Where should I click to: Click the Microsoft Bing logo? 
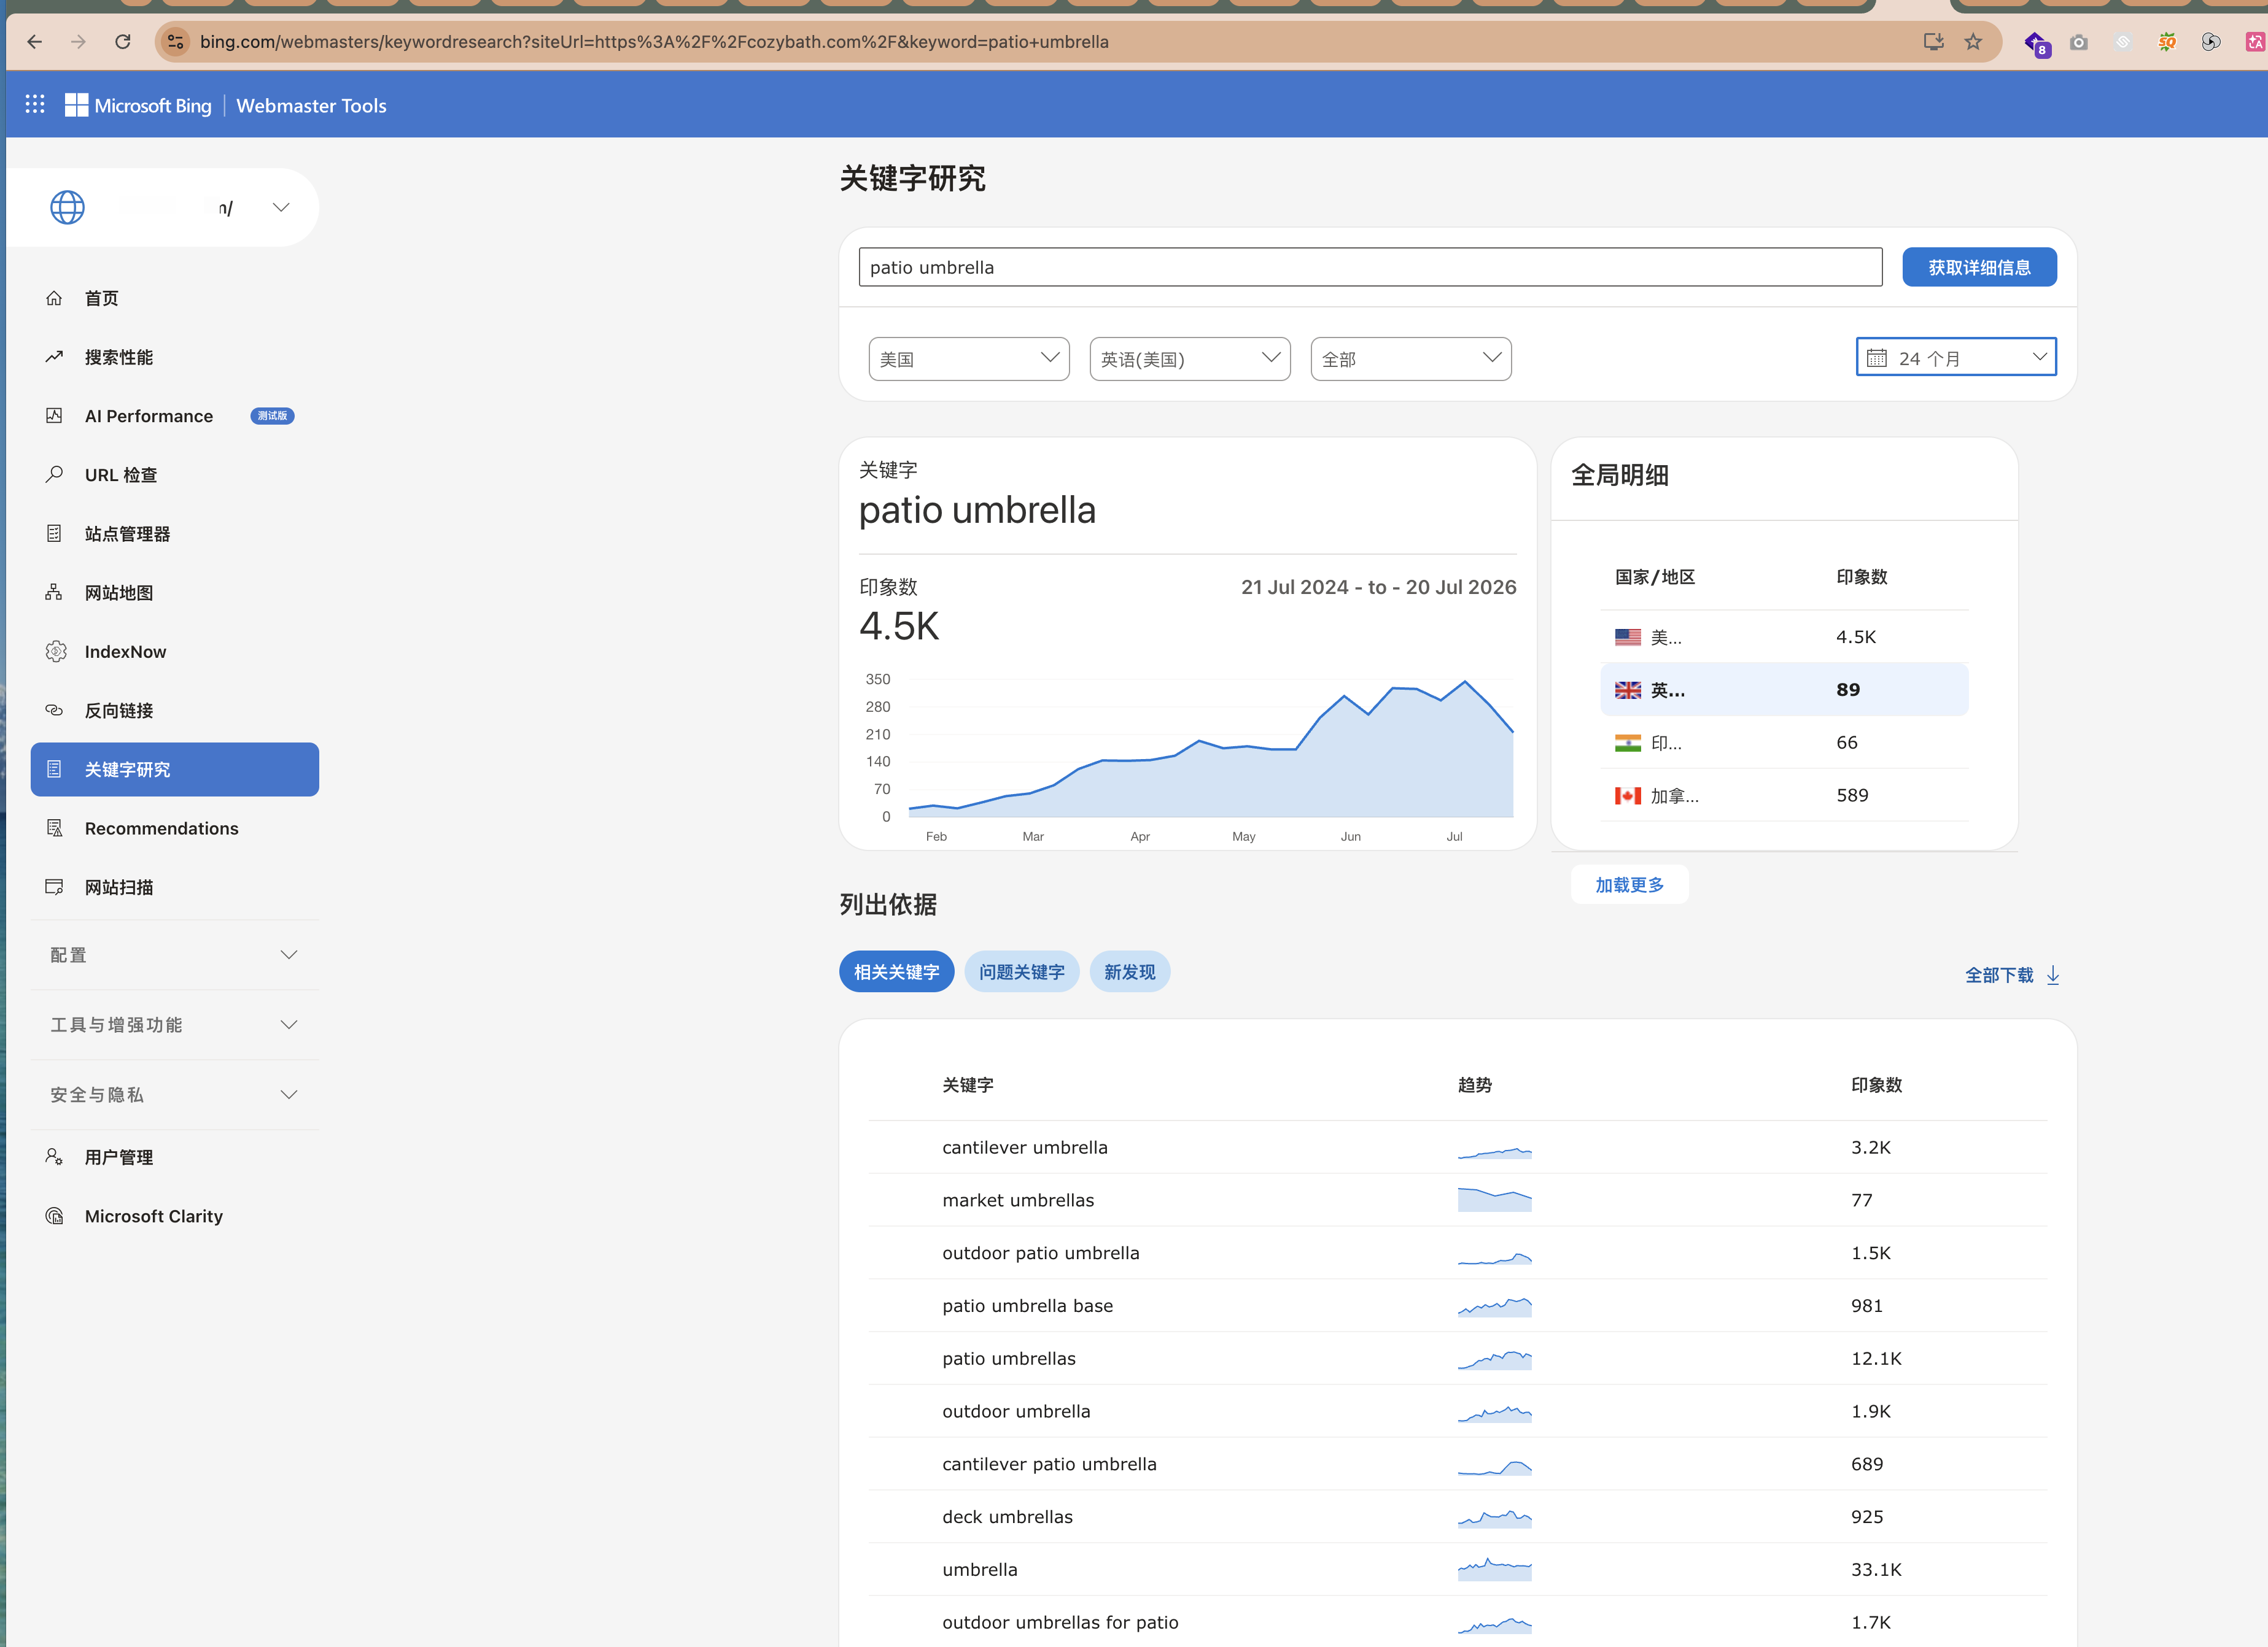pyautogui.click(x=138, y=105)
